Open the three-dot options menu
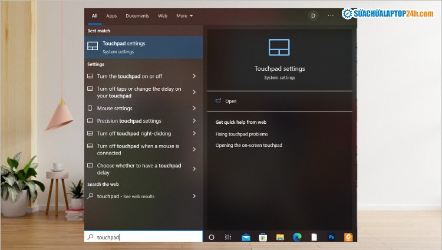This screenshot has height=250, width=442. coord(331,16)
